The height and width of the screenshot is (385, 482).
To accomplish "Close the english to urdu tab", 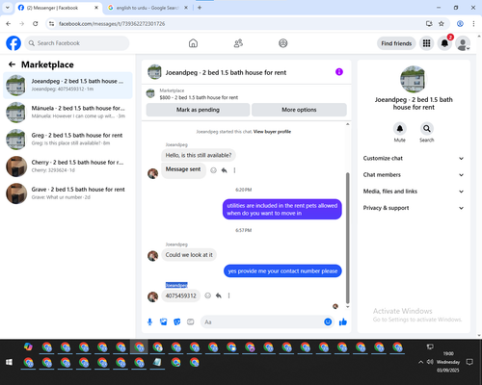I will [x=186, y=8].
